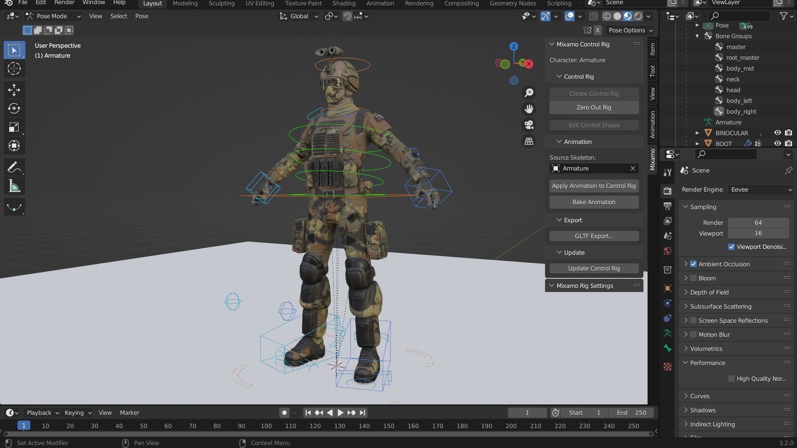Expand the Shadows panel

pos(702,410)
